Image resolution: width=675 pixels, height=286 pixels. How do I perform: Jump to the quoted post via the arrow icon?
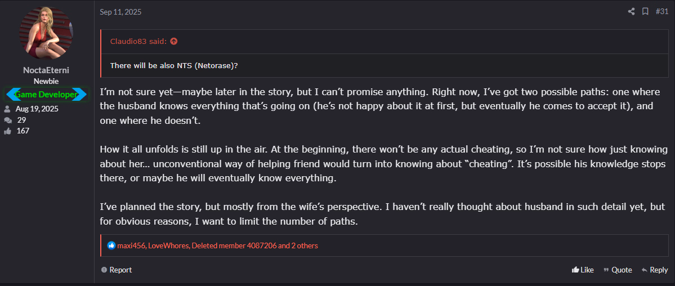click(173, 41)
